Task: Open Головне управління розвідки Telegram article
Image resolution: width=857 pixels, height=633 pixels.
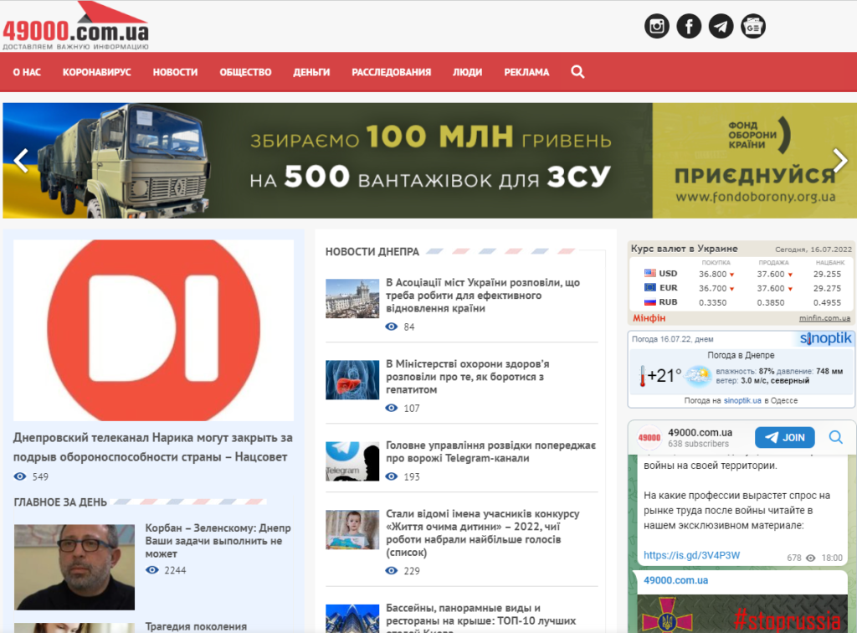Action: [490, 451]
